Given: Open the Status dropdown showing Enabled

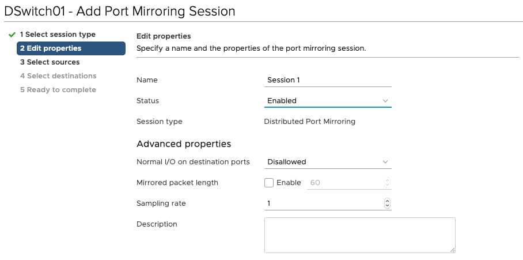Looking at the screenshot, I should point(328,101).
